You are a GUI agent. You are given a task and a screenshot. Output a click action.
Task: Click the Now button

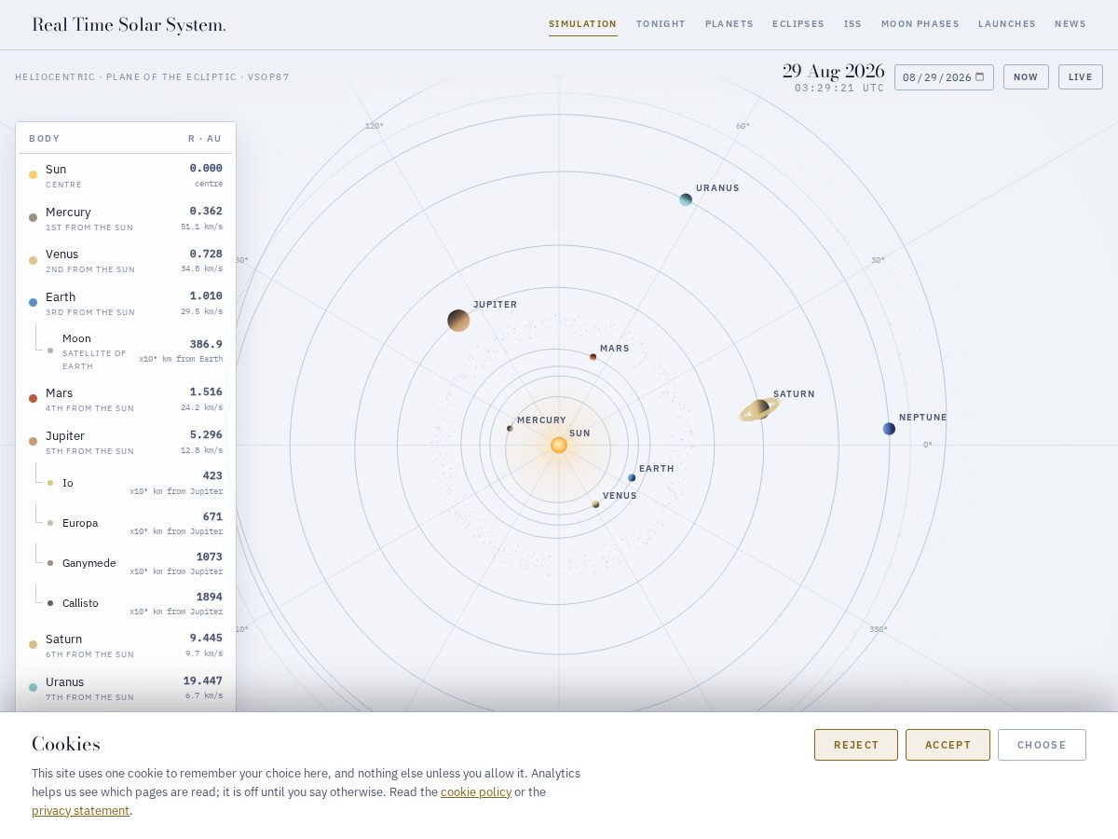click(x=1026, y=77)
